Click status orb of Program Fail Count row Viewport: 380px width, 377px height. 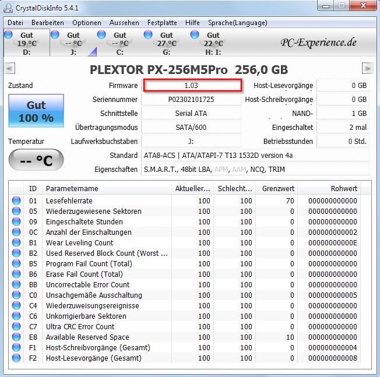click(x=16, y=263)
